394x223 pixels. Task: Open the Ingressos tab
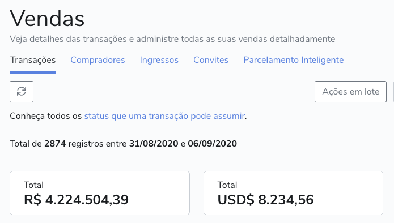[x=159, y=60]
